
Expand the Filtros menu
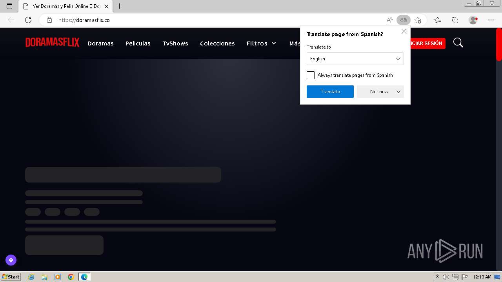[x=261, y=43]
